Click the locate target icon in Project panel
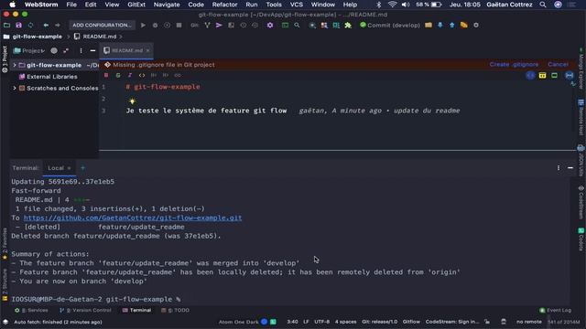The height and width of the screenshot is (329, 586). (x=54, y=51)
